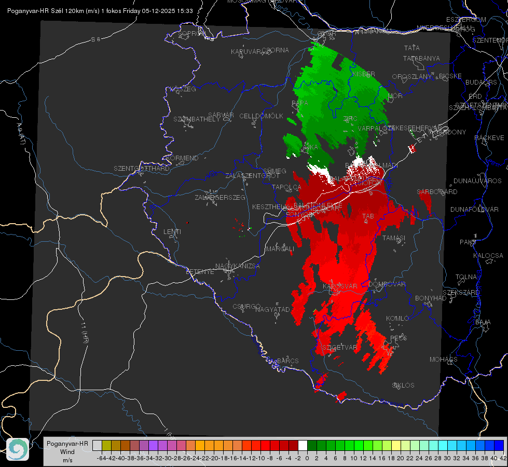Viewport: 508px width, 467px height.
Task: Click the KALOCSA city label
Action: (x=488, y=256)
